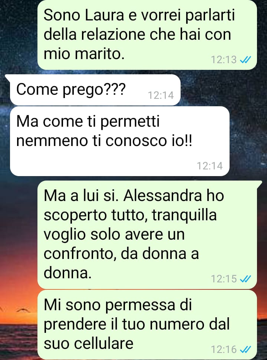267x360 pixels.
Task: Select the 'Sono Laura e vorrei parlarti' message
Action: 147,35
